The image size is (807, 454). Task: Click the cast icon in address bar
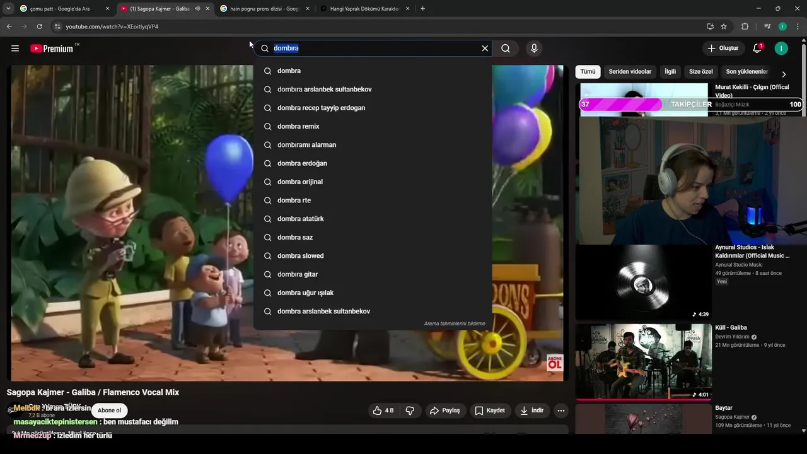pos(710,26)
